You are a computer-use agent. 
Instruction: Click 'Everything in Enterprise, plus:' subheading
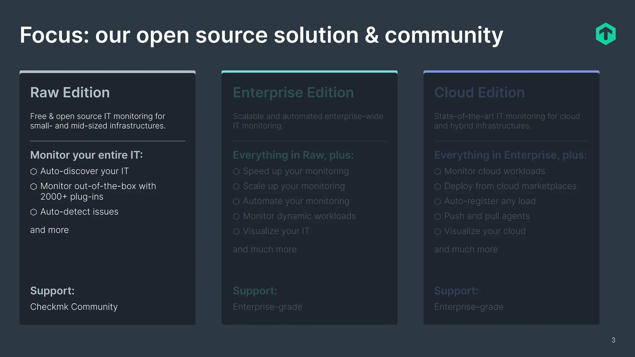(x=511, y=155)
